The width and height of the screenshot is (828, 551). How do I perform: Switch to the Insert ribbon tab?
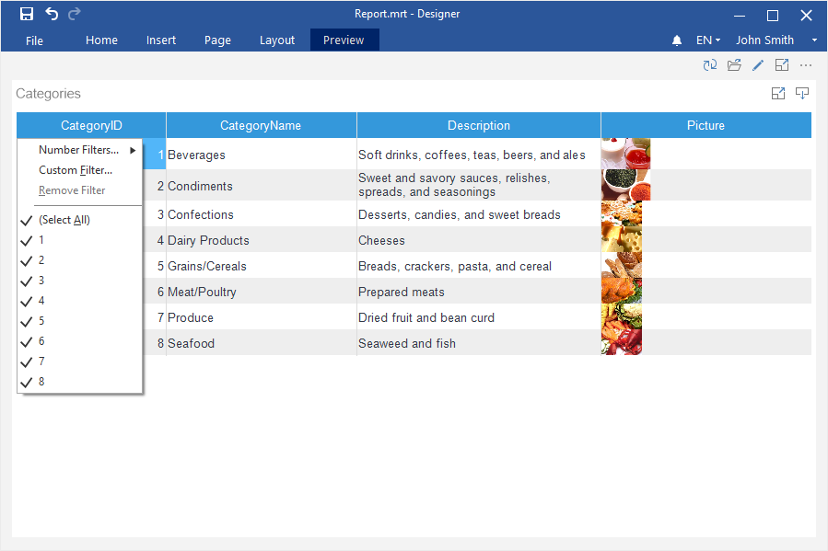click(x=161, y=40)
